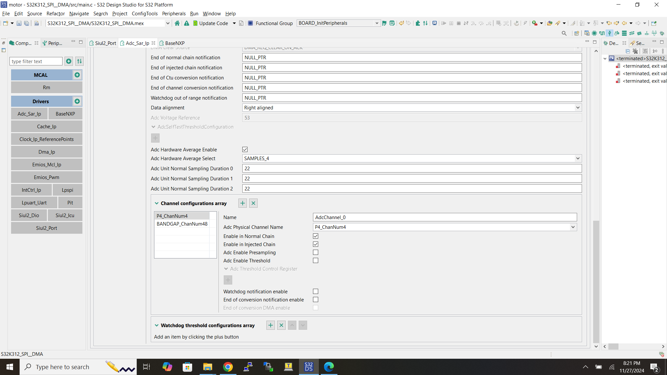
Task: Terminate the debug session with stop icon
Action: [x=458, y=23]
